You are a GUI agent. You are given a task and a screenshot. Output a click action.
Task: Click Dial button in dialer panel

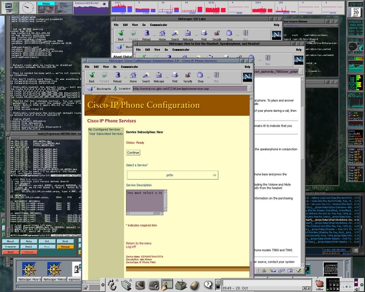(x=66, y=241)
